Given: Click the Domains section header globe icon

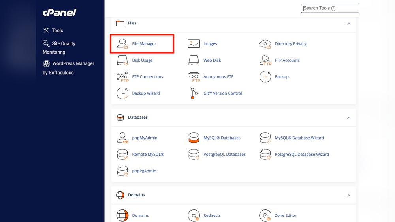Looking at the screenshot, I should click(x=120, y=195).
